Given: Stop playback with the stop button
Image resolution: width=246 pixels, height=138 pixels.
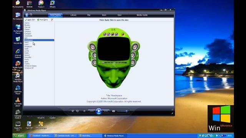Looking at the screenshot, I should (85, 111).
